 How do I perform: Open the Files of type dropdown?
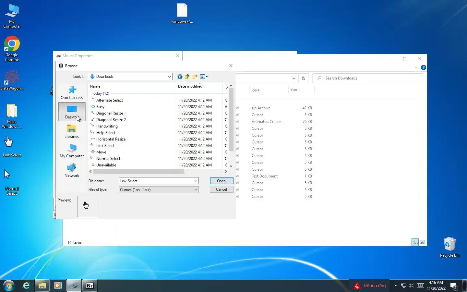pos(196,190)
